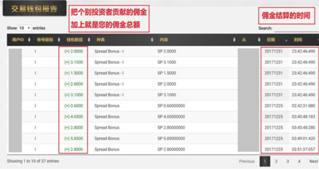Click the sort arrows beside 内容 header
319x171 pixels.
point(234,40)
